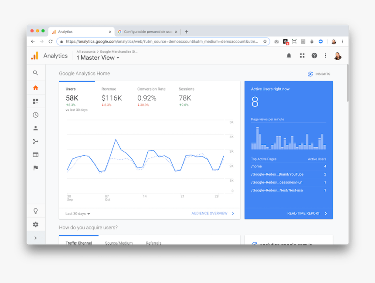Screen dimensions: 375x283
Task: Click the Active Users count 8
Action: click(x=255, y=102)
